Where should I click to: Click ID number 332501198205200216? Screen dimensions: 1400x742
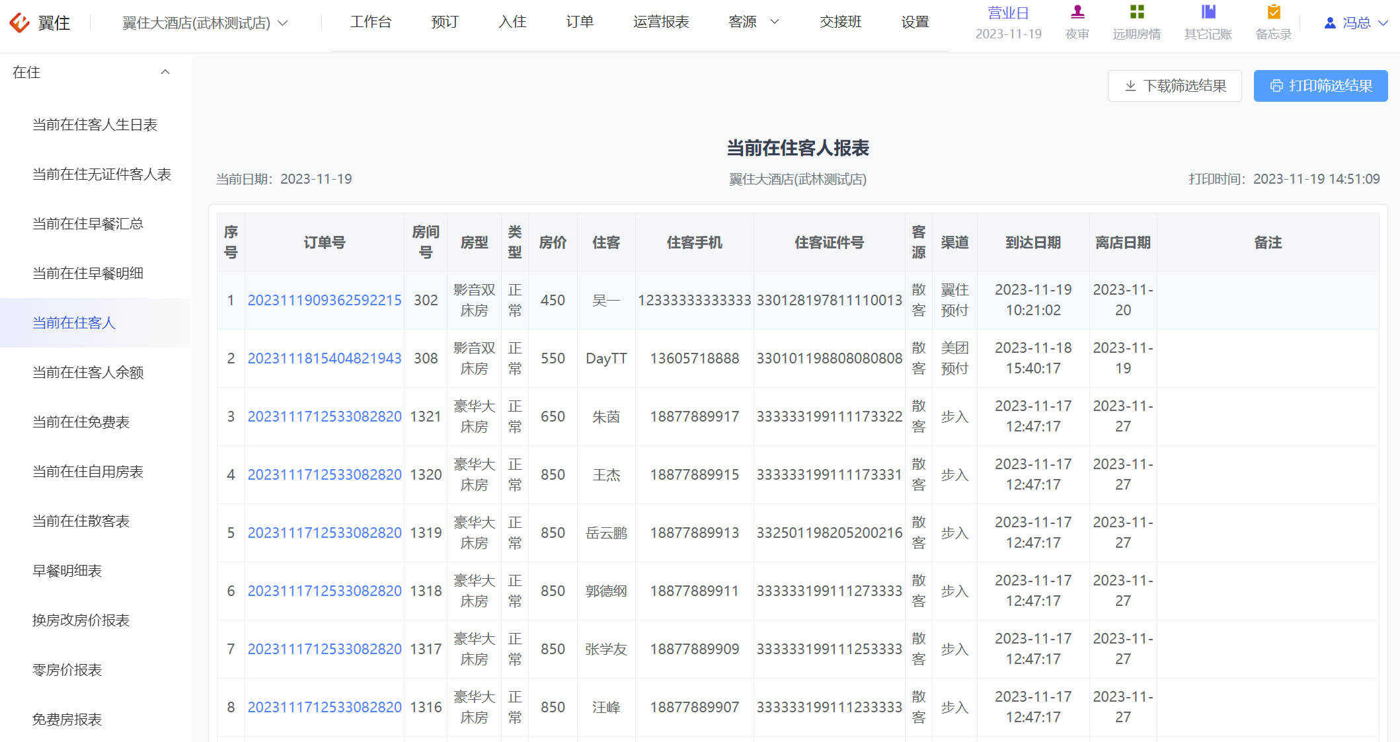pos(830,533)
